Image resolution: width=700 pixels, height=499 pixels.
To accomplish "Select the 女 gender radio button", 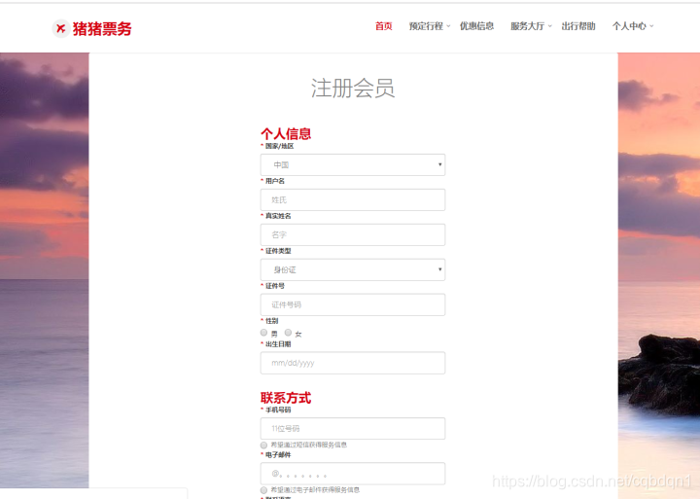I will point(289,333).
